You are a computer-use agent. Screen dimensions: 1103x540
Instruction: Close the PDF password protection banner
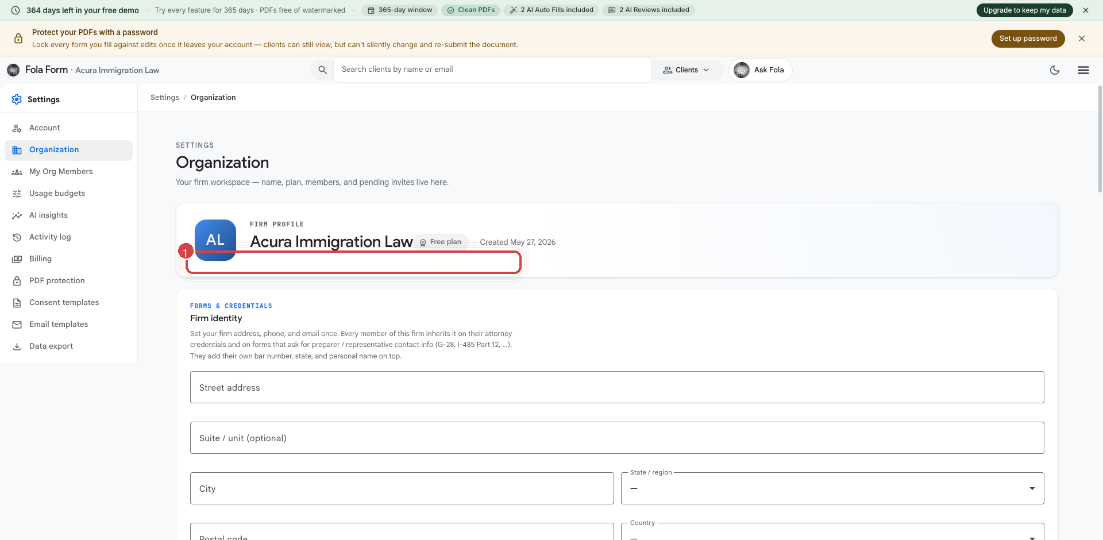pos(1082,38)
